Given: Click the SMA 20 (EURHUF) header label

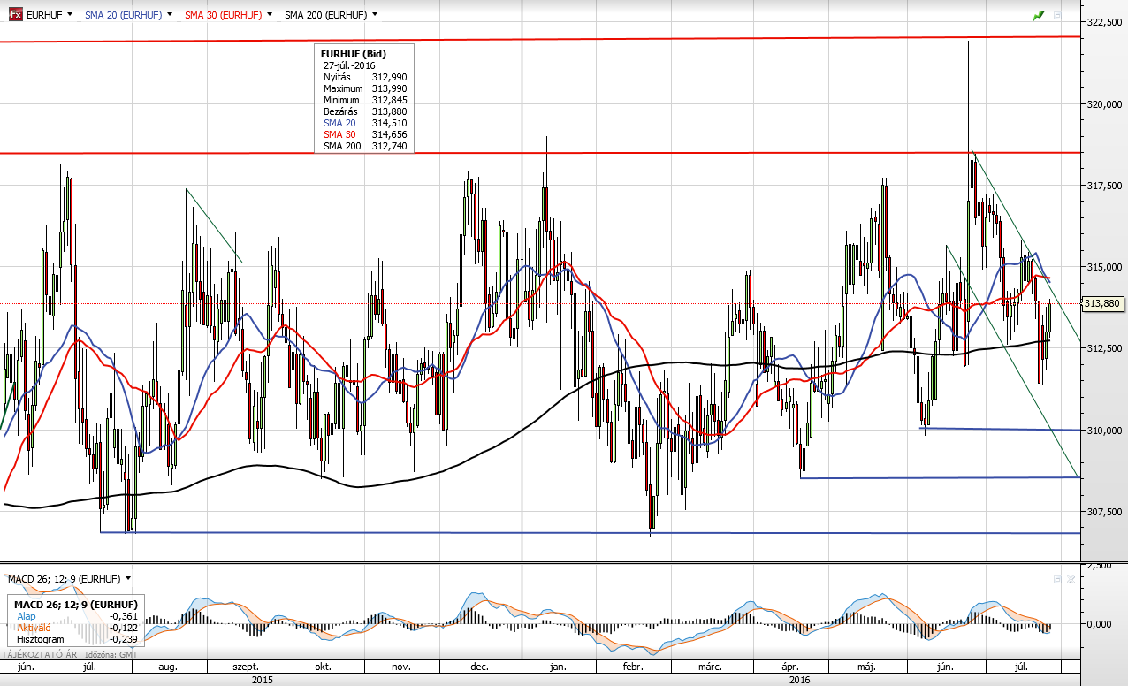Looking at the screenshot, I should tap(124, 15).
